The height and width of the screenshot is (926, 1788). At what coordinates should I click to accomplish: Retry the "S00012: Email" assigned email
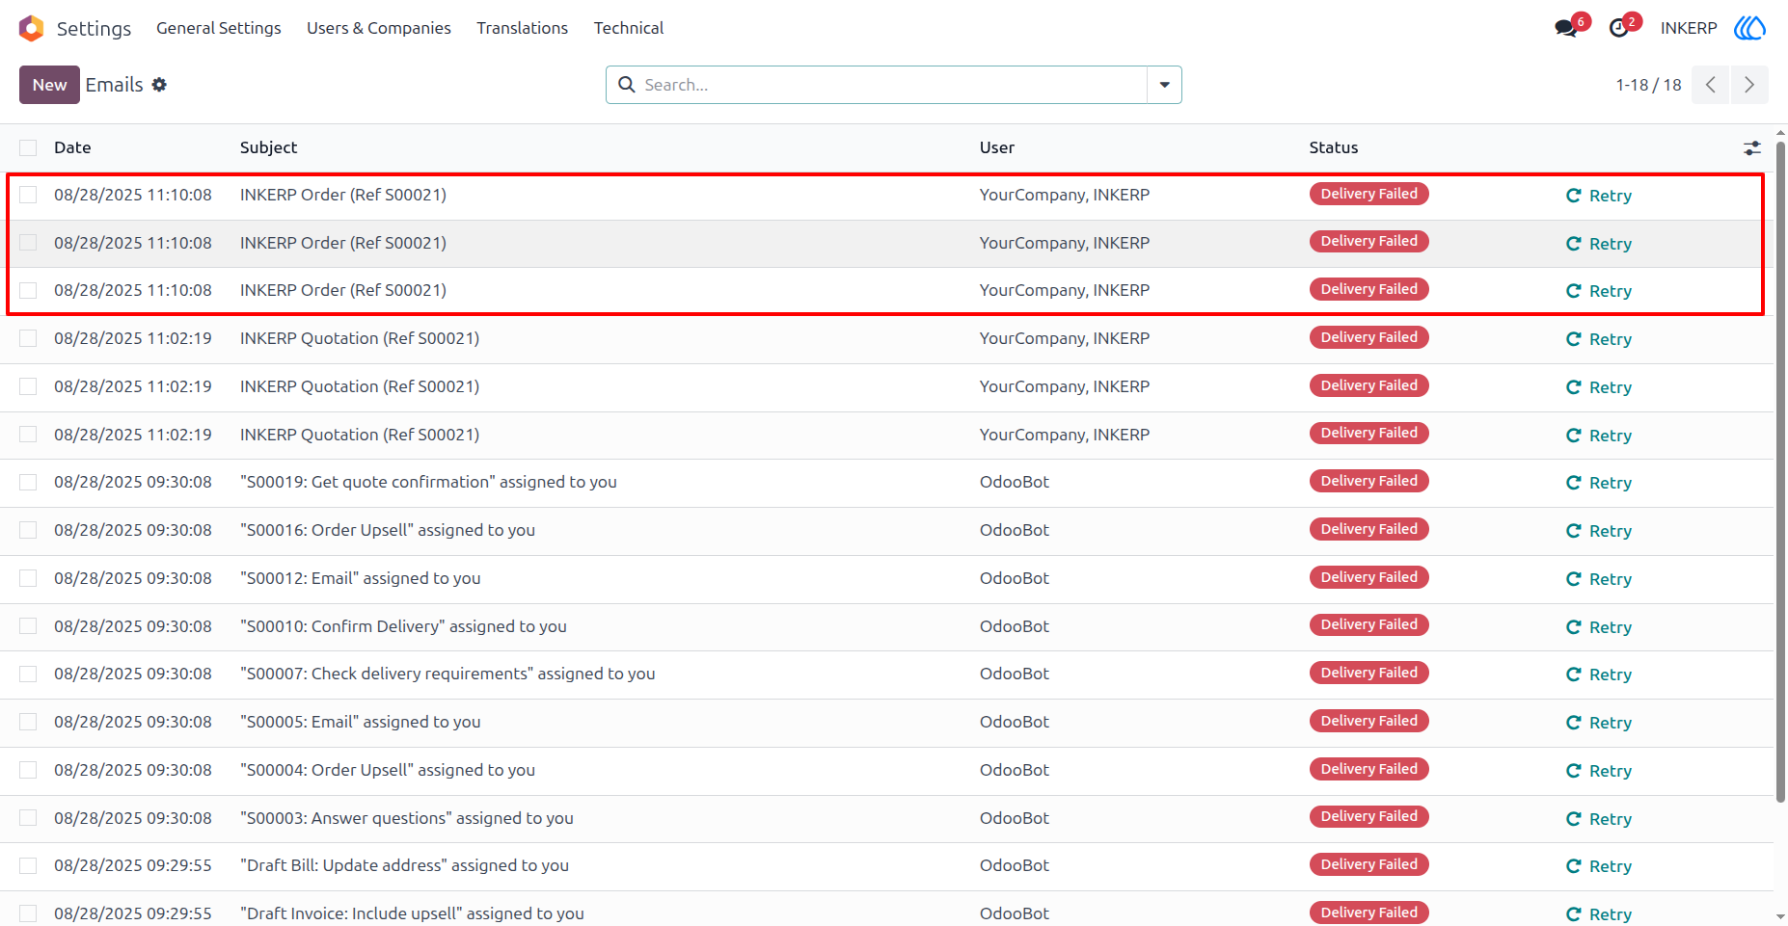click(1599, 579)
